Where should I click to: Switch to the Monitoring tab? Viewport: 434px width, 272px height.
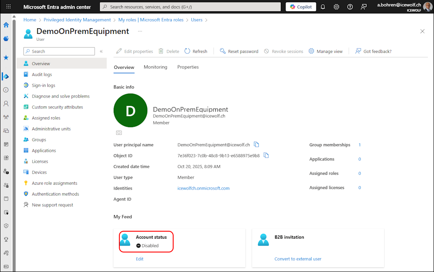[155, 67]
